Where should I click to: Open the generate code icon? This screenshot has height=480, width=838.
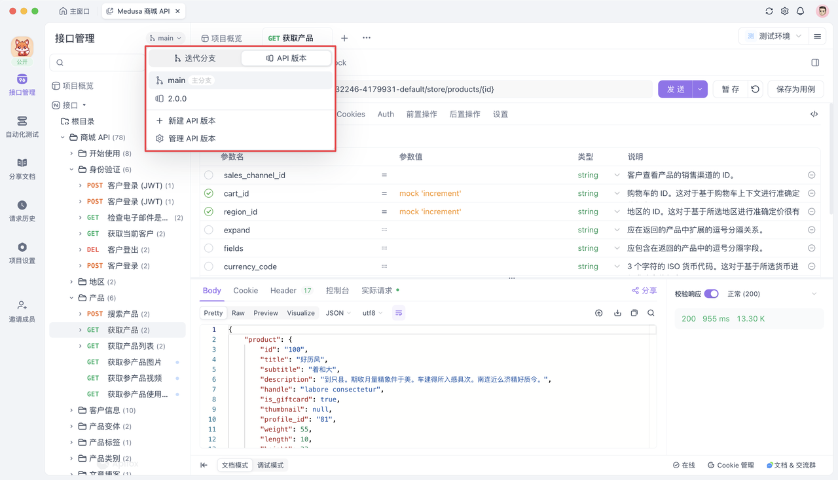click(x=814, y=114)
